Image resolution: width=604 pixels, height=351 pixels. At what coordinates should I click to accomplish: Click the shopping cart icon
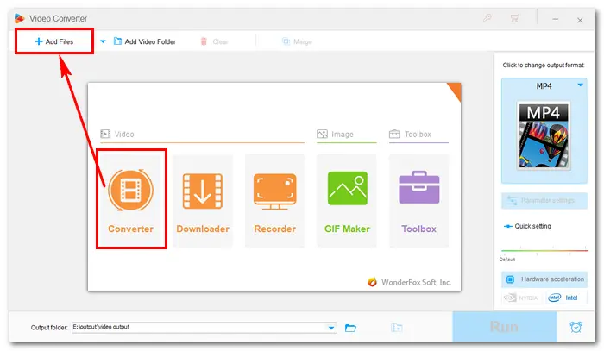[514, 18]
